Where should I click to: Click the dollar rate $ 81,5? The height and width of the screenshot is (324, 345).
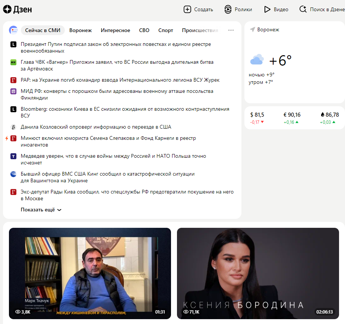pyautogui.click(x=257, y=115)
